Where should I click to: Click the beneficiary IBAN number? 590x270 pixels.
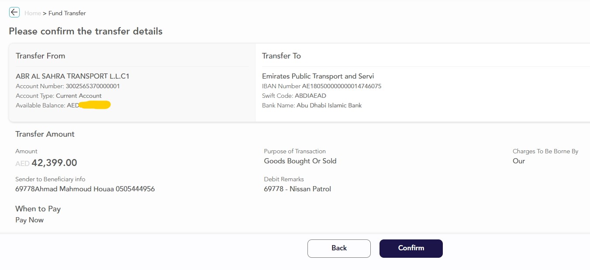(342, 86)
